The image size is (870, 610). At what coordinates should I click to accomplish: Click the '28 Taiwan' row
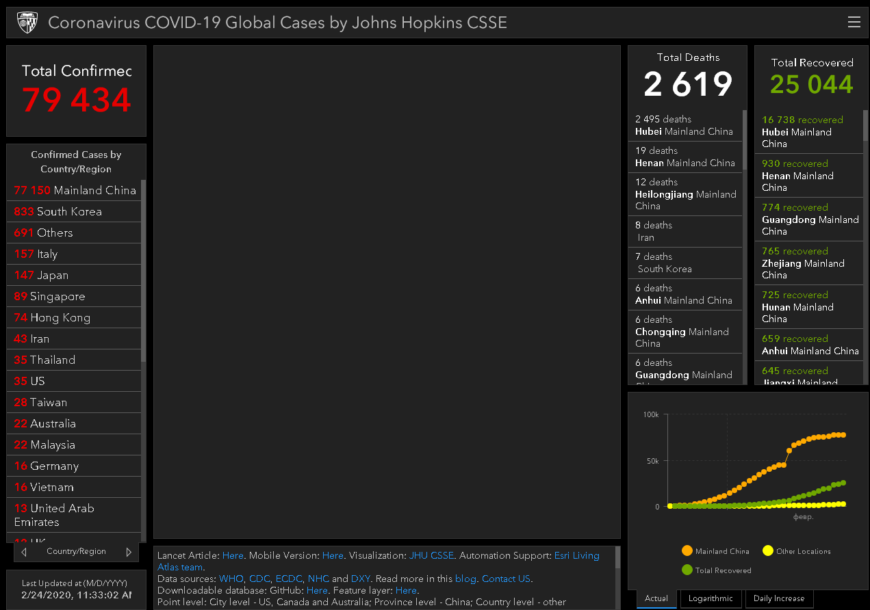point(74,402)
